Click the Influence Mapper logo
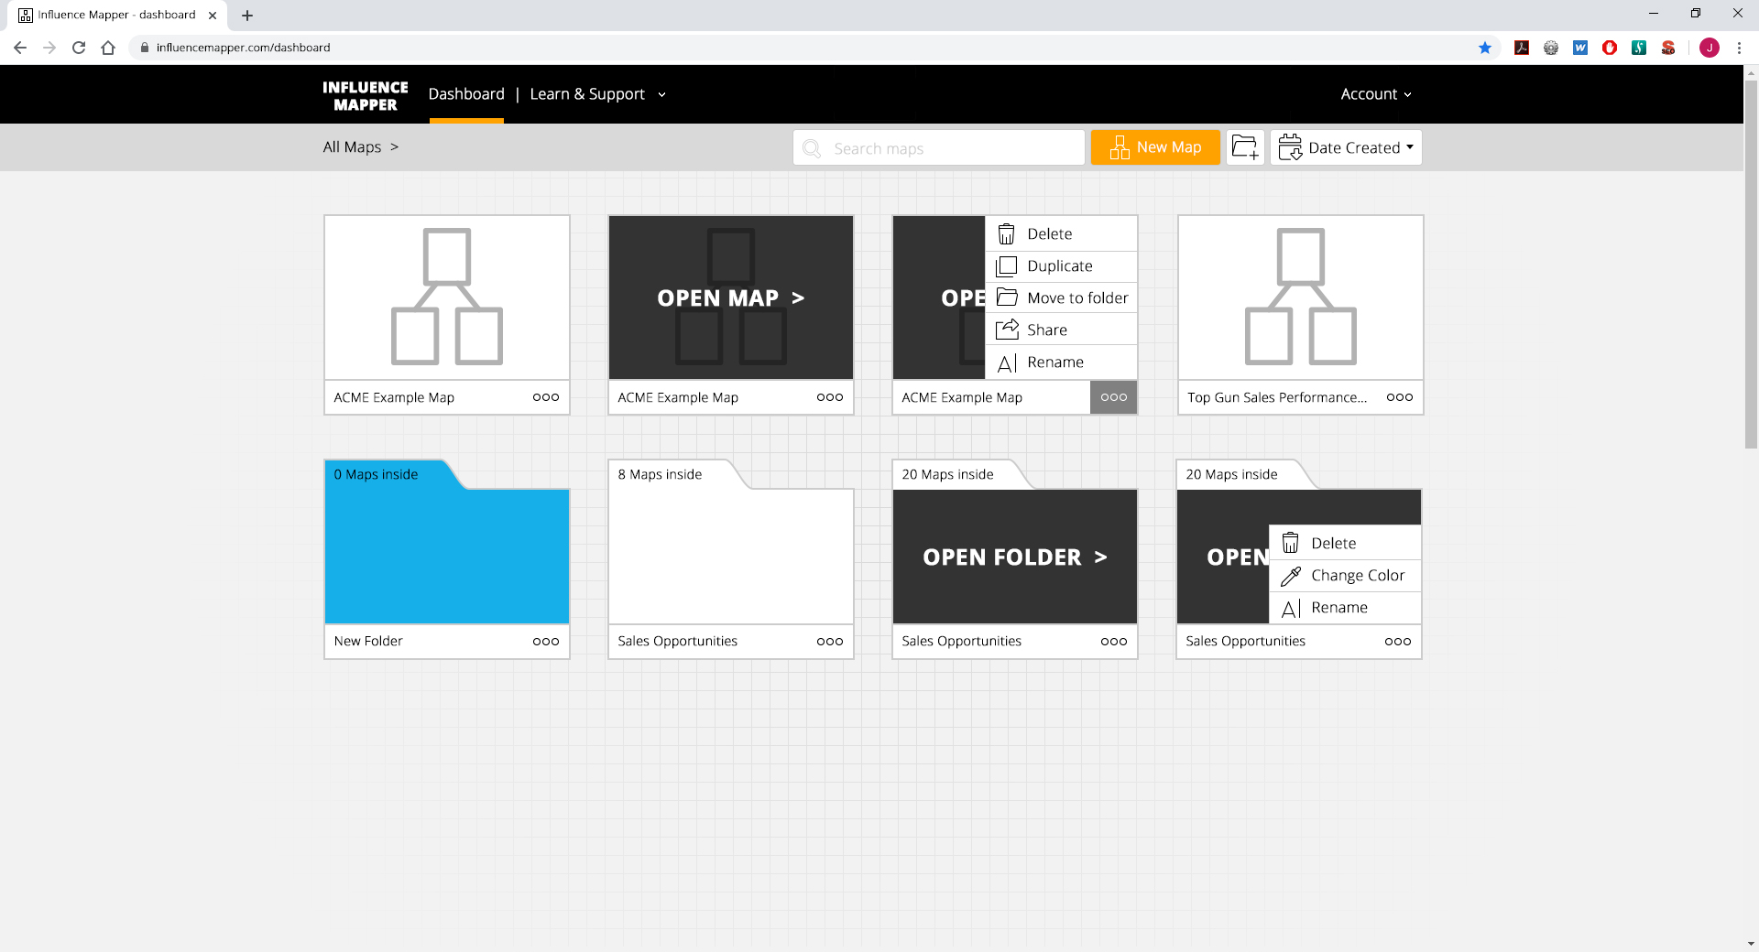 click(x=365, y=95)
